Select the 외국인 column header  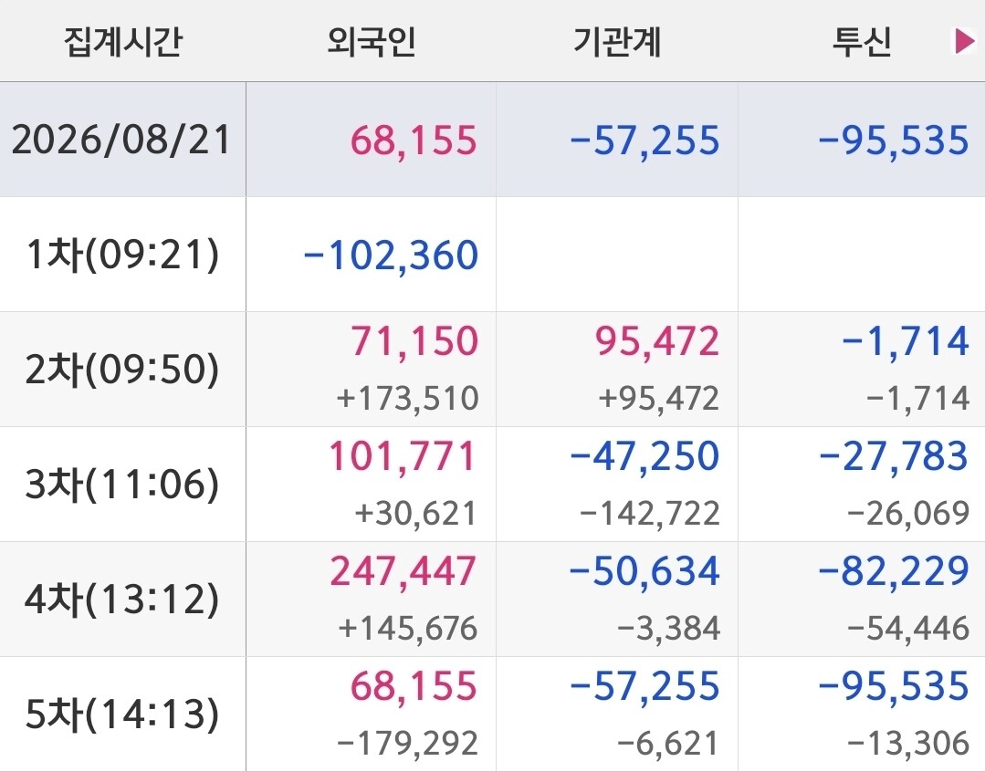coord(371,42)
